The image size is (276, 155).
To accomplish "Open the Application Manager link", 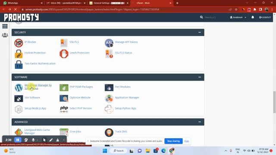I will [x=127, y=98].
